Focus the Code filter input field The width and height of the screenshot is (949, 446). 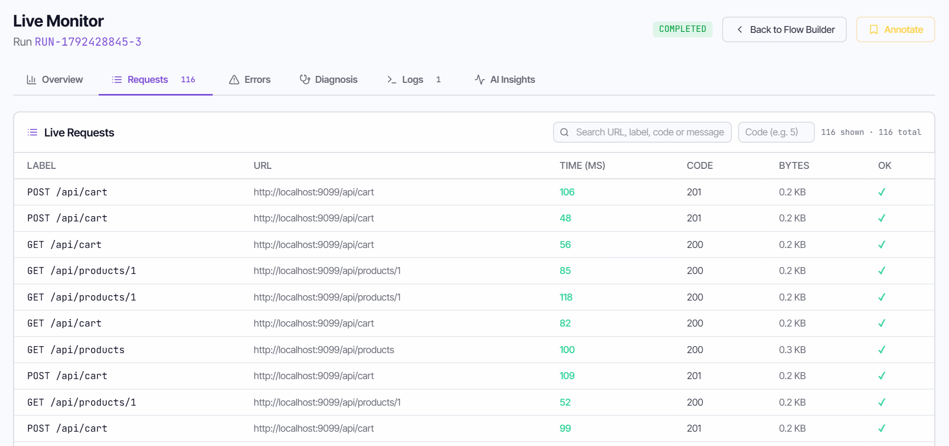point(776,132)
